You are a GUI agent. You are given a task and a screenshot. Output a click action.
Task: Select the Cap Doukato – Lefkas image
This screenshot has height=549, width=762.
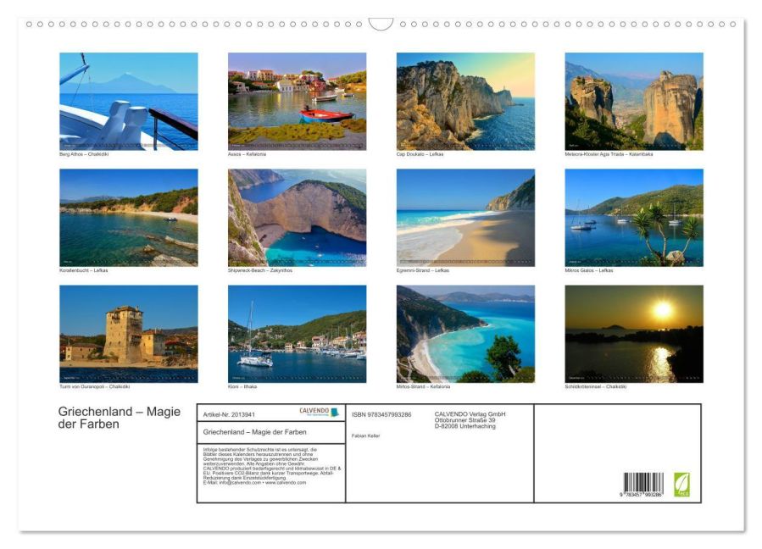(464, 100)
